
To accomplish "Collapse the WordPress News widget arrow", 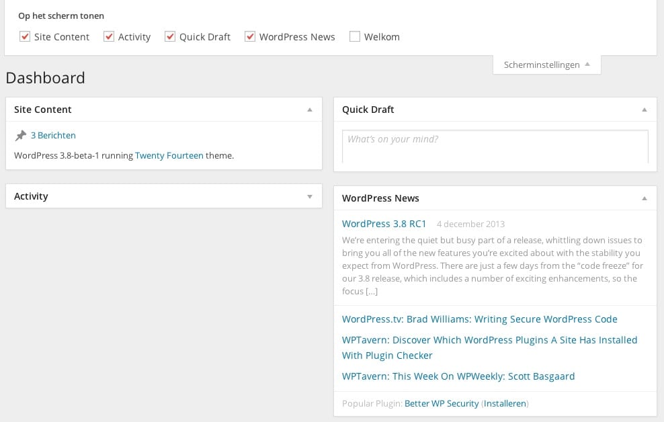I will (644, 198).
